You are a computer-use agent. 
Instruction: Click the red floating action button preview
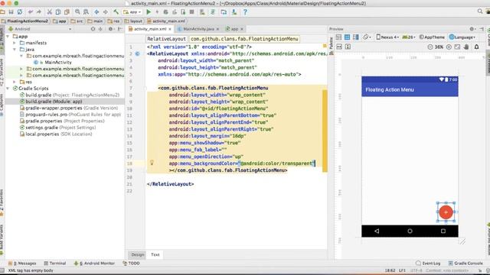446,212
